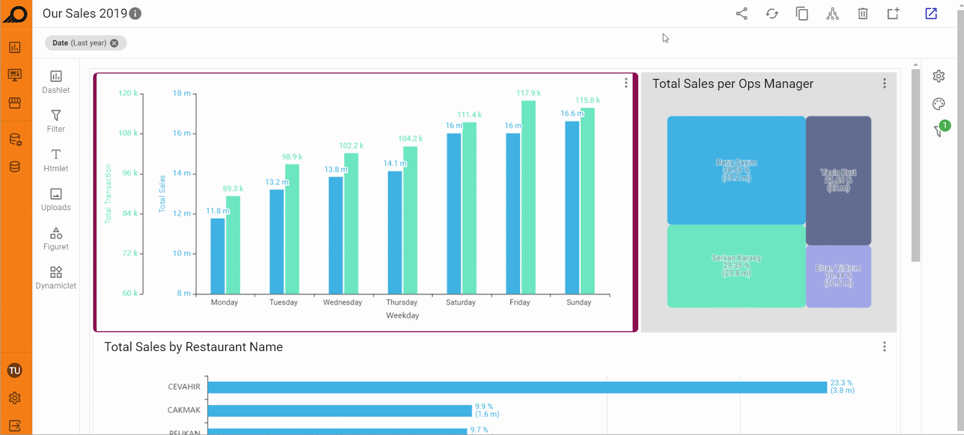Duplicate dashboard using the copy icon

pyautogui.click(x=802, y=13)
